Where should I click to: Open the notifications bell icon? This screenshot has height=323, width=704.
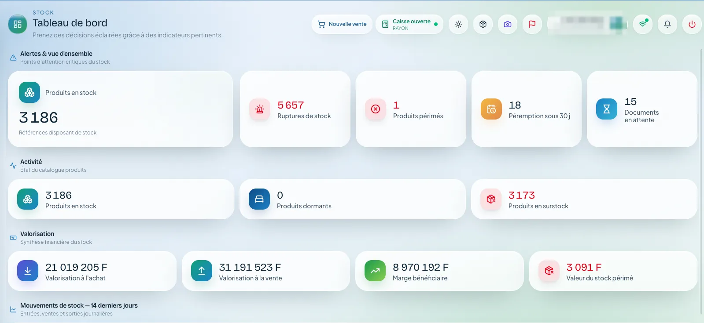pyautogui.click(x=667, y=24)
